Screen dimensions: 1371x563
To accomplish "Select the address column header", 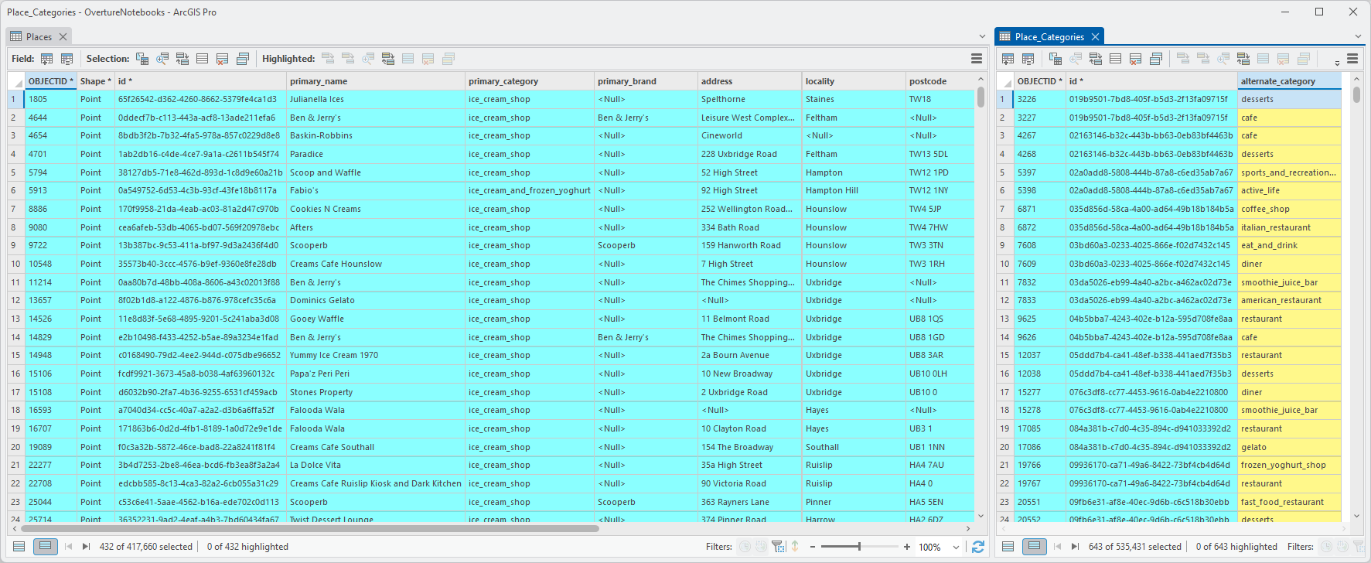I will (750, 81).
